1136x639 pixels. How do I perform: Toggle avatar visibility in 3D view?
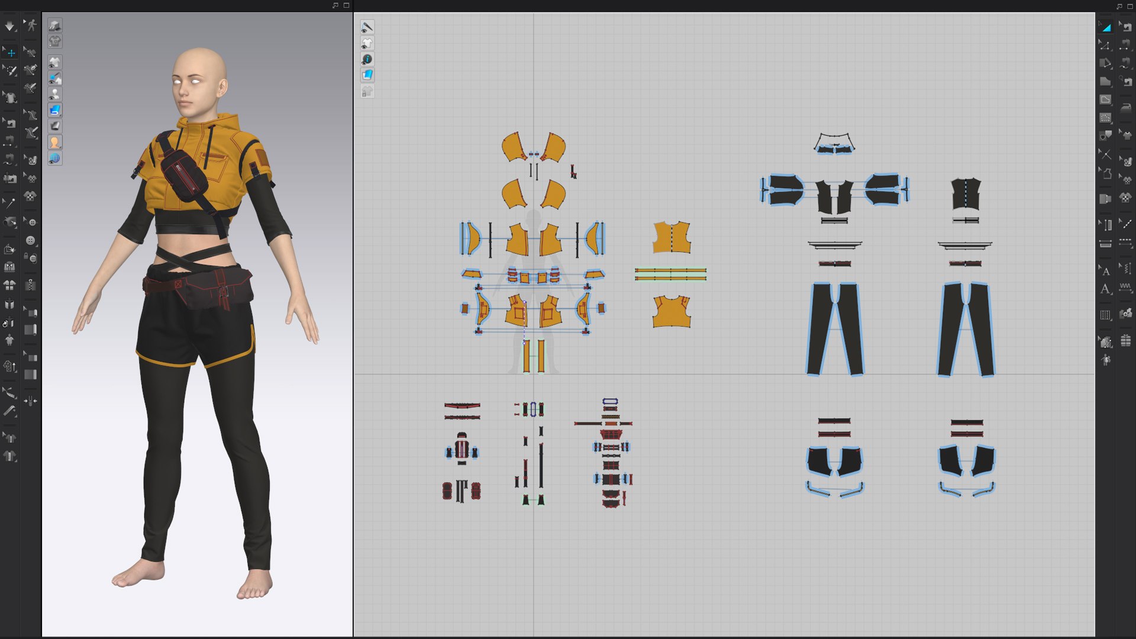(54, 94)
